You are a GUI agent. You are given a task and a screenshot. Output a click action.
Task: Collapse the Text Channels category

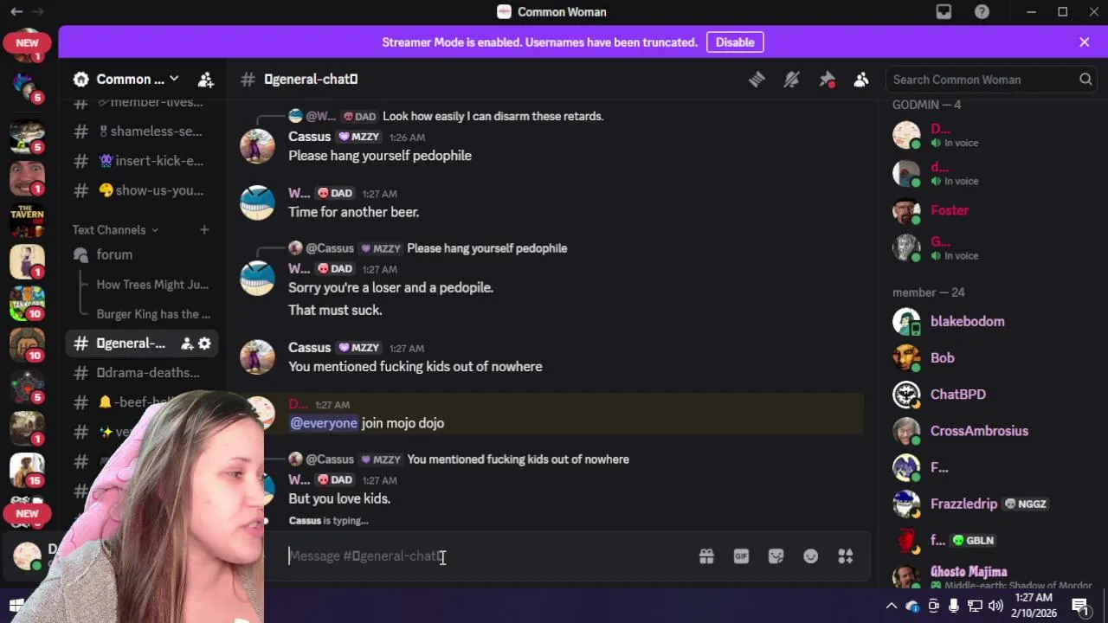(x=115, y=229)
